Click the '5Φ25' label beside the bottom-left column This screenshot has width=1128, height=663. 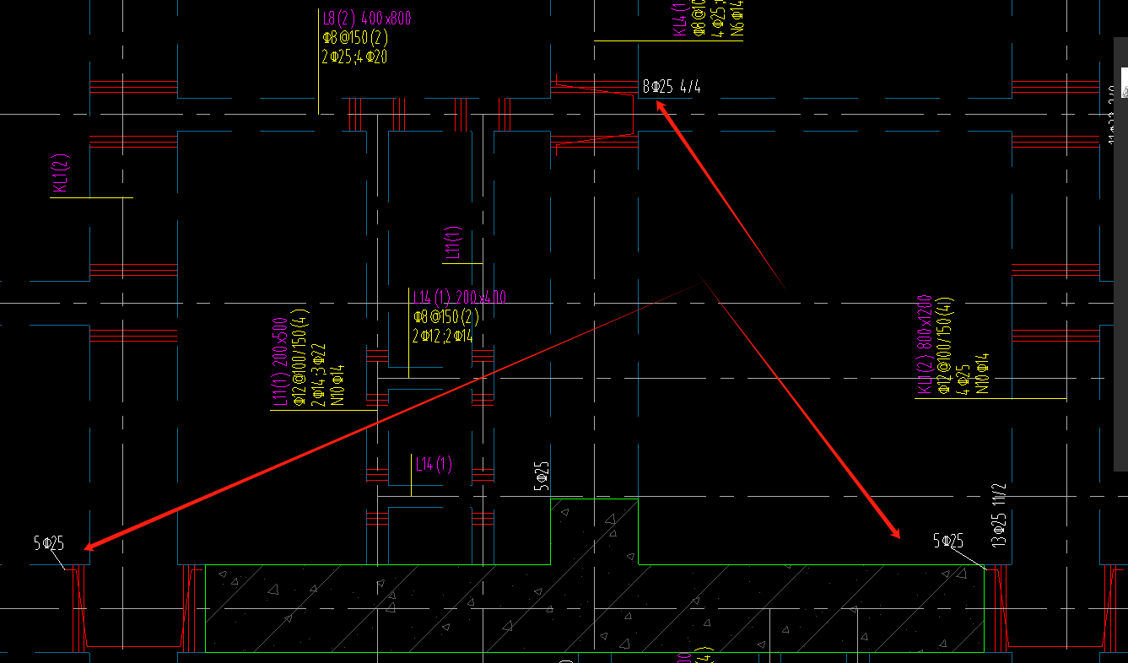[49, 544]
